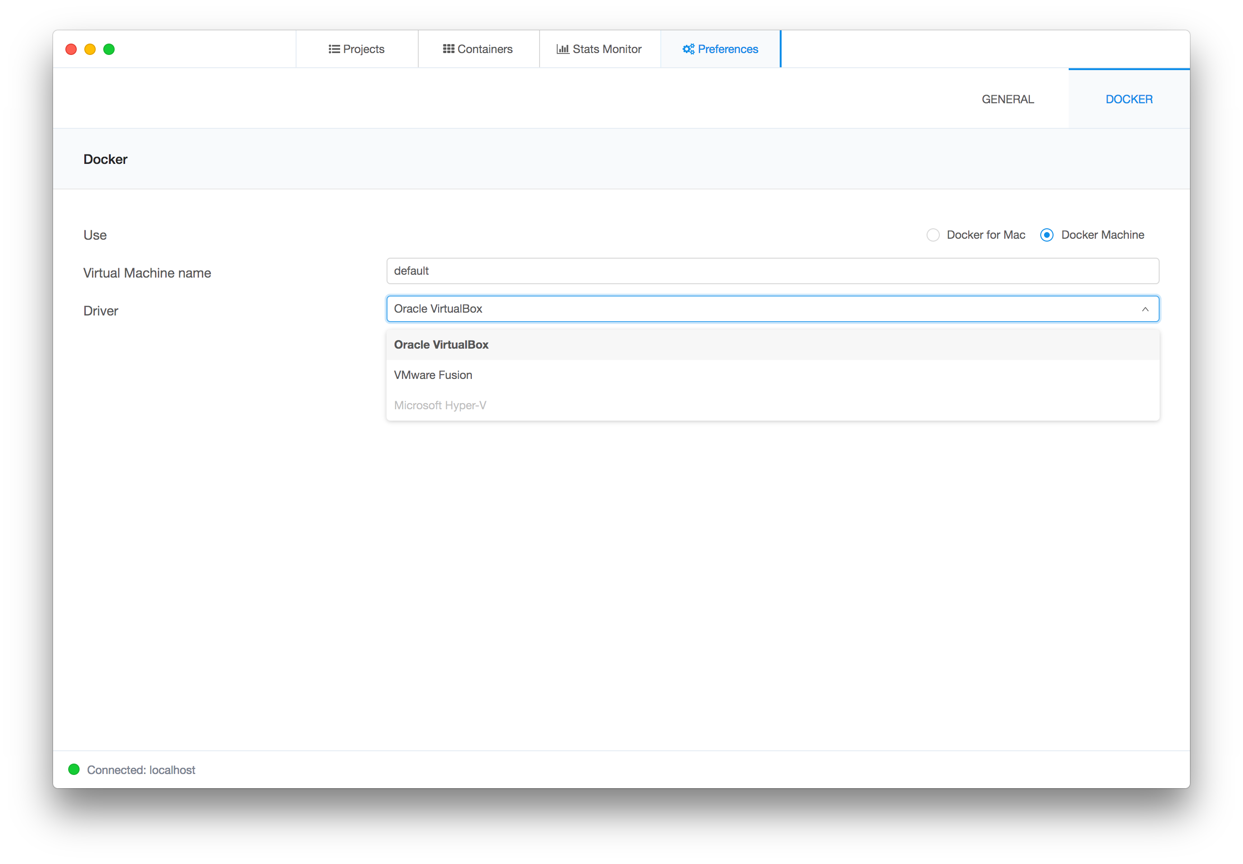Choose VMware Fusion from the driver list
The height and width of the screenshot is (864, 1243).
coord(433,375)
